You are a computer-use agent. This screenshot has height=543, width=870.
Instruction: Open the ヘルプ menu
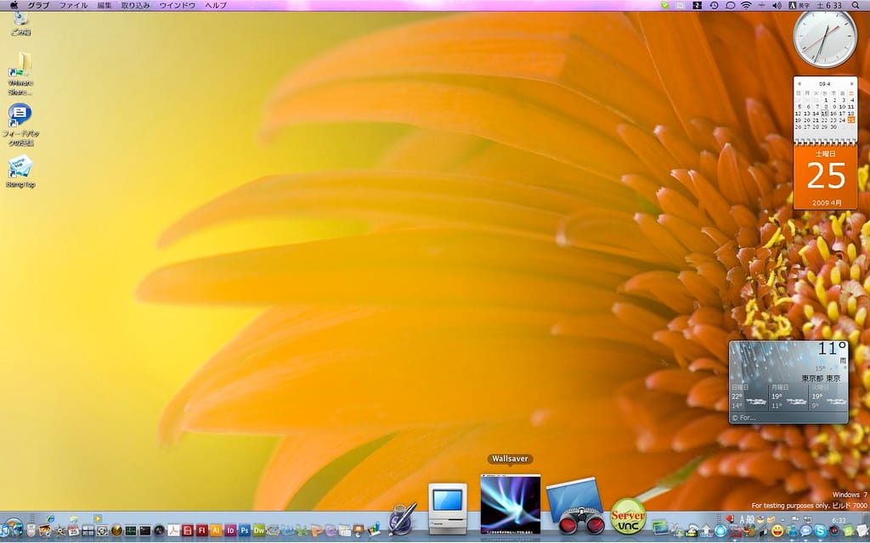click(x=216, y=5)
